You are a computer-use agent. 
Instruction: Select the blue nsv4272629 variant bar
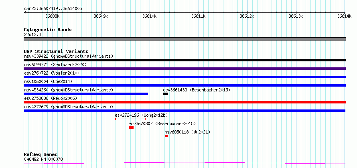click(185, 111)
